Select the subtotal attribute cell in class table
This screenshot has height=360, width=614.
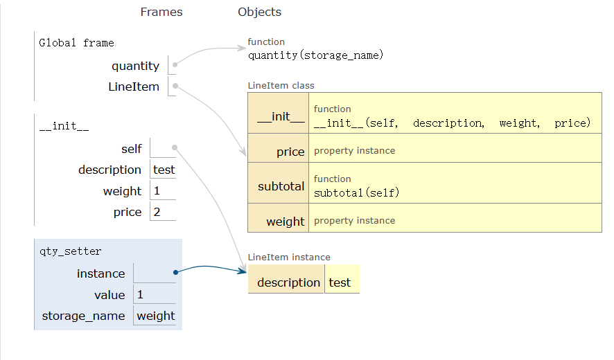[281, 186]
